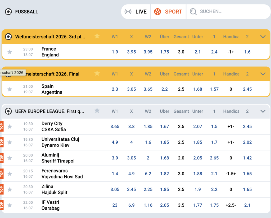Open the Spain vs Argentina match

[x=52, y=89]
